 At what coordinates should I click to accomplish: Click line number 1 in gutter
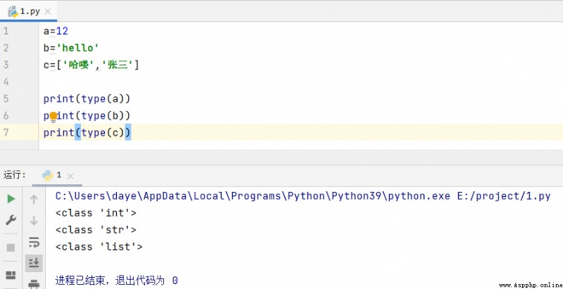pyautogui.click(x=6, y=31)
